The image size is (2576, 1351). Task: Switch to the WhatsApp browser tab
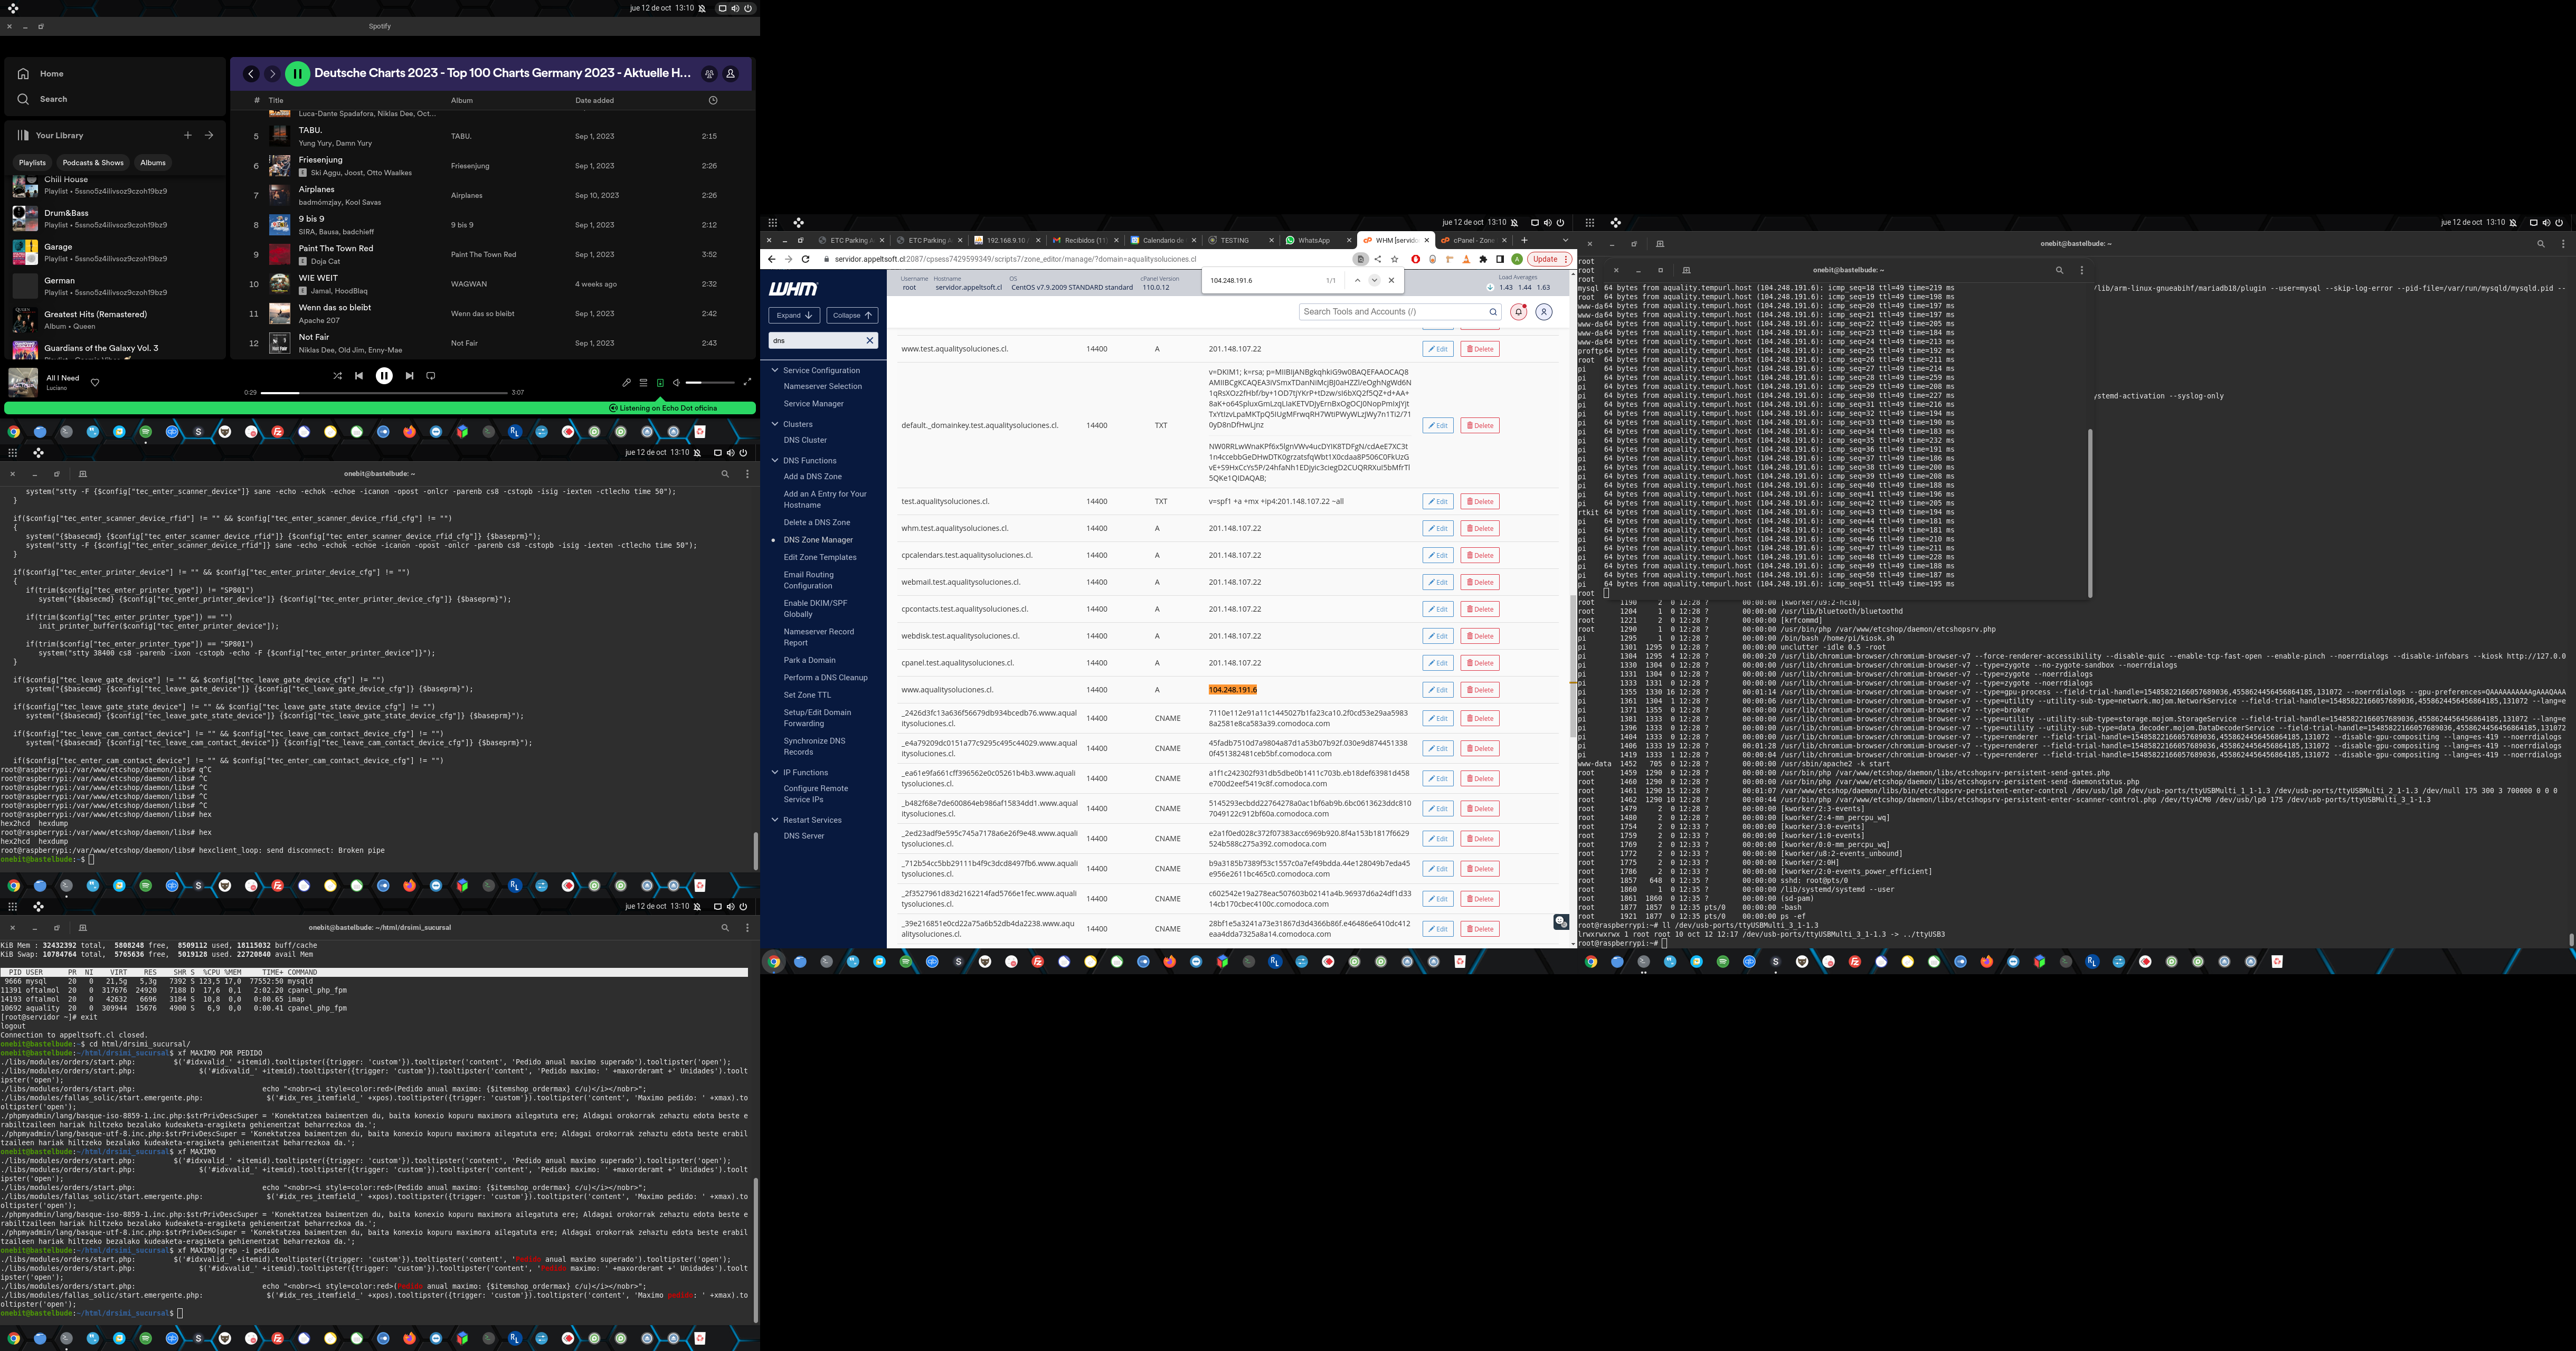point(1313,240)
